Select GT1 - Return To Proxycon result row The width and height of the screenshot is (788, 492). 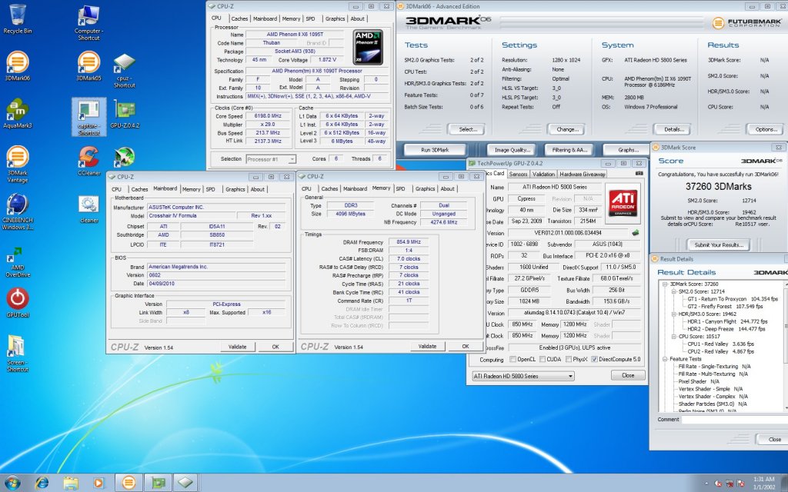point(733,299)
